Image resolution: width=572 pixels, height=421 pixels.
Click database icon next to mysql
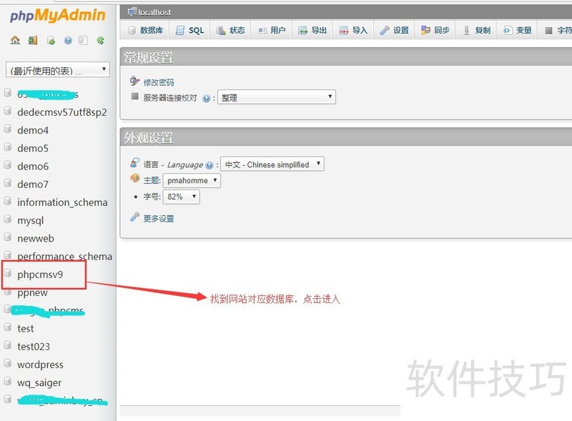8,219
